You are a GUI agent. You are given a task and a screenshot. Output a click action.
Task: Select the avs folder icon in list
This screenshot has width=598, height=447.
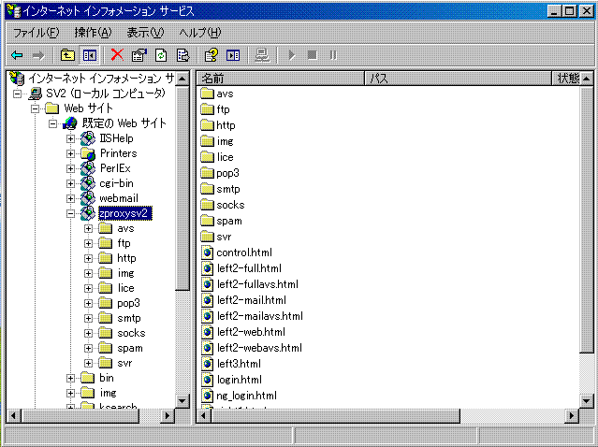click(207, 94)
